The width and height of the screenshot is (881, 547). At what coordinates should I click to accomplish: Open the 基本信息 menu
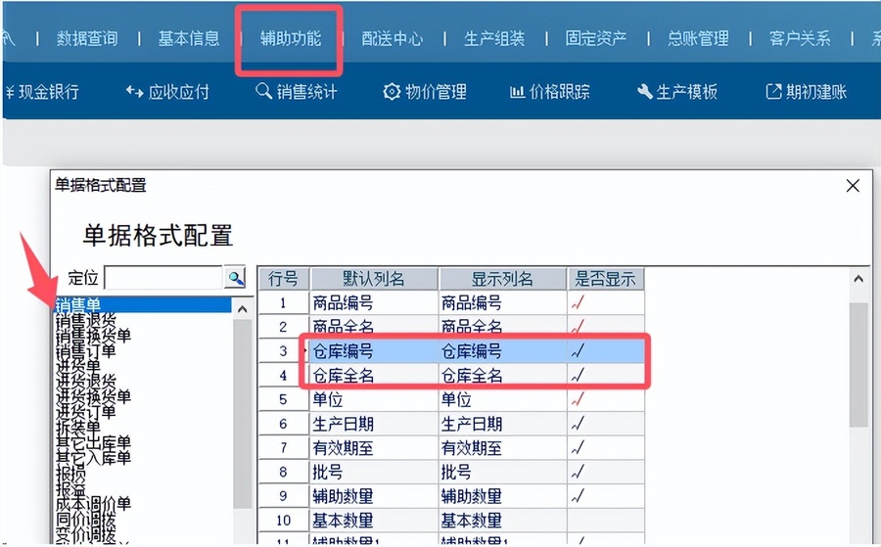coord(189,38)
